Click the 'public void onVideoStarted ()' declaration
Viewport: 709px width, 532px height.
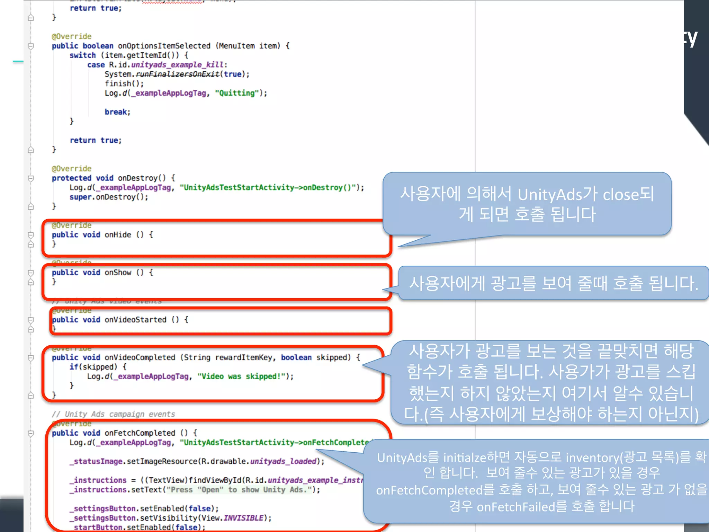[120, 320]
